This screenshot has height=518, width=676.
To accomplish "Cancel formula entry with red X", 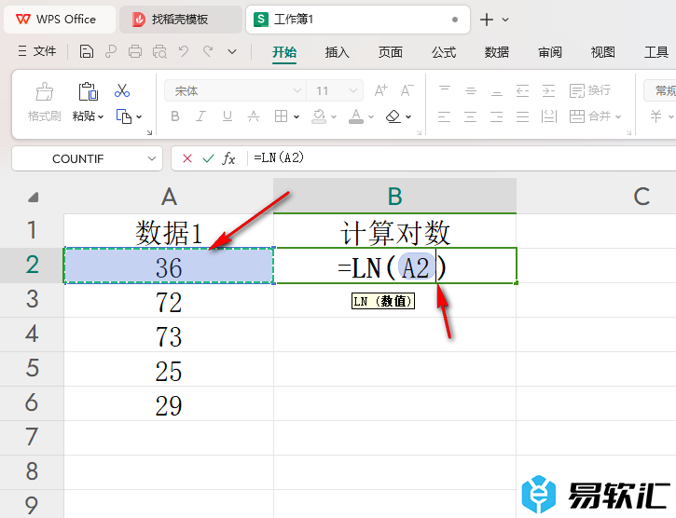I will click(187, 158).
